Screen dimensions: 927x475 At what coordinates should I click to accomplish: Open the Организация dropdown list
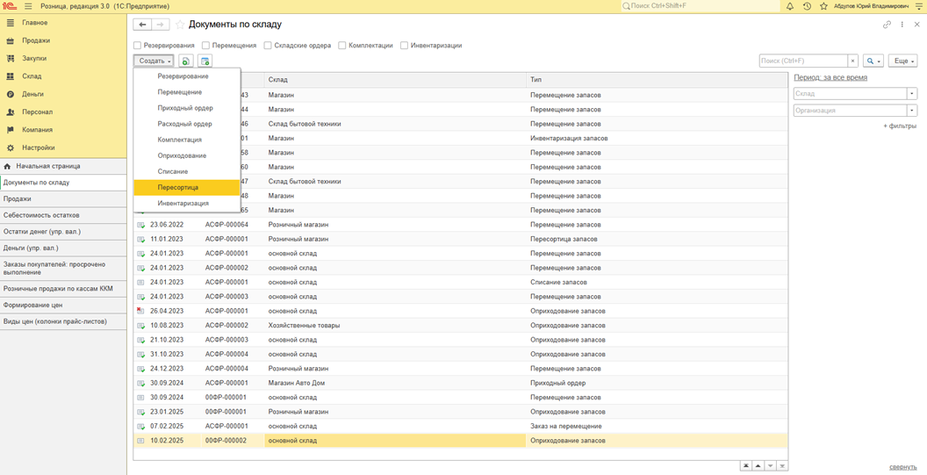(912, 111)
